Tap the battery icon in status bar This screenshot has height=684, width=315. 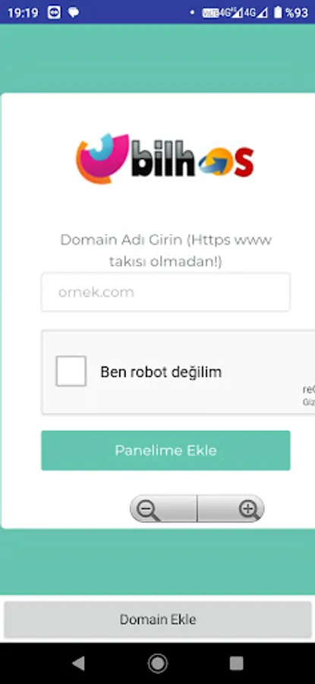coord(278,13)
